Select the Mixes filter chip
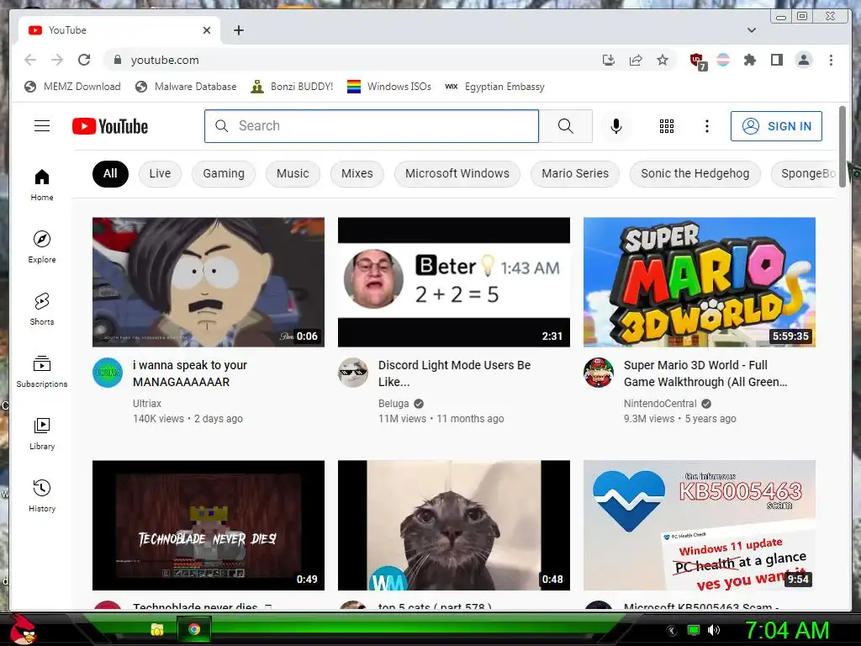Screen dimensions: 861x646 click(x=357, y=173)
